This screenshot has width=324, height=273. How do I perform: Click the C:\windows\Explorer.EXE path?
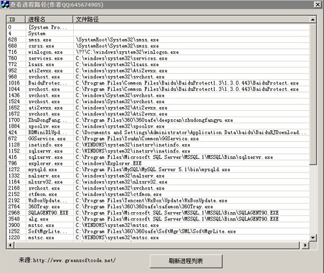(109, 163)
